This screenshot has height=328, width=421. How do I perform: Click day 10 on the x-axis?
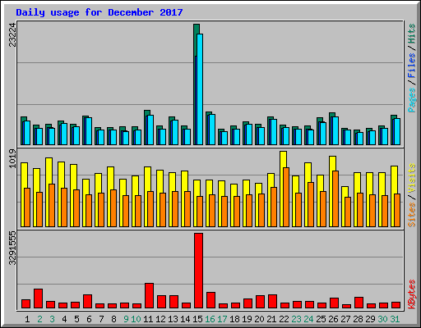point(136,319)
